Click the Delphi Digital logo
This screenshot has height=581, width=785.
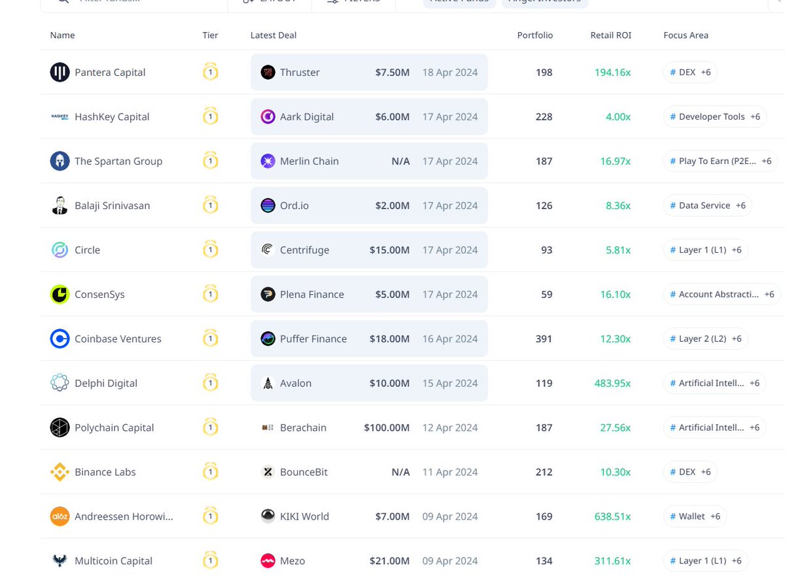60,384
